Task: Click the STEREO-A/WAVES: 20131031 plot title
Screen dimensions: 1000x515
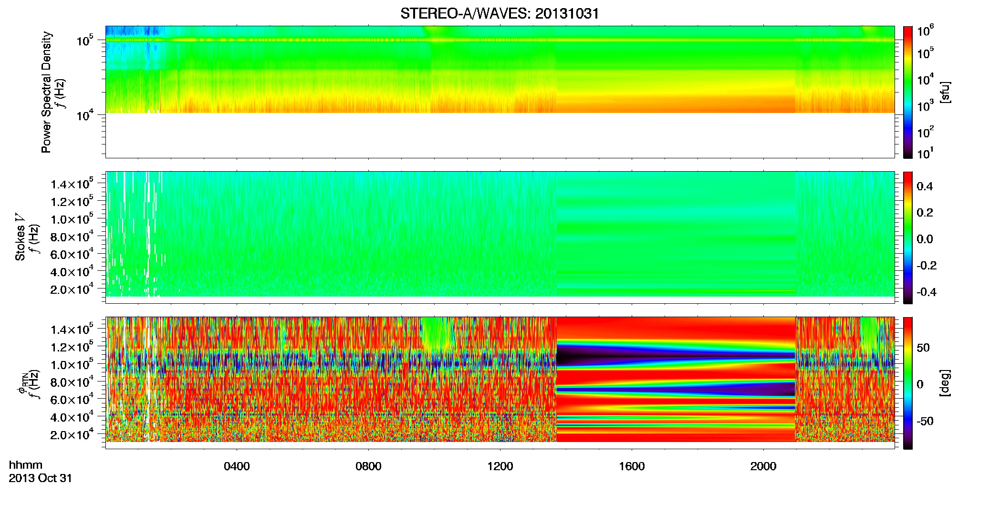Action: pyautogui.click(x=500, y=13)
